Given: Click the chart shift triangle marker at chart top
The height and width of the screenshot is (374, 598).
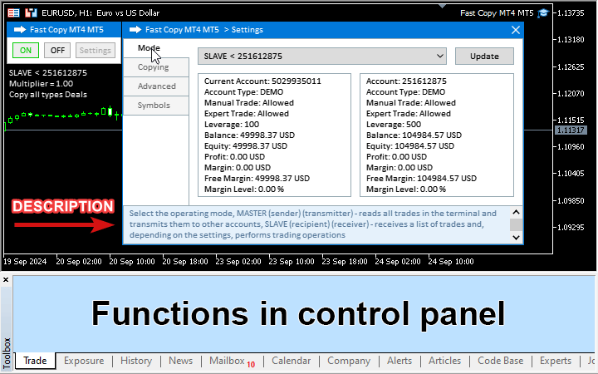Looking at the screenshot, I should (x=442, y=6).
